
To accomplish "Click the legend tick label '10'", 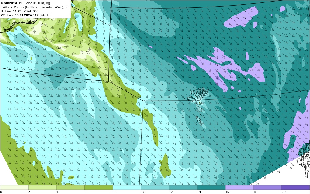I will click(x=143, y=192).
